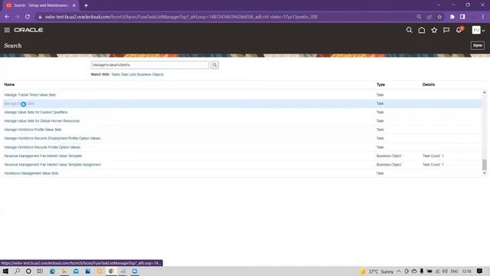Open Manage Workforce Records Profile Option Values

pyautogui.click(x=42, y=147)
